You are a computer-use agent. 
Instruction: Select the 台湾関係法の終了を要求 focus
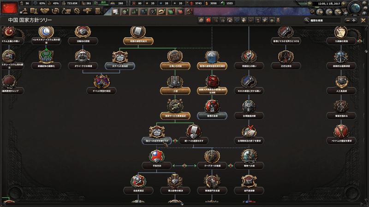[x=249, y=135]
